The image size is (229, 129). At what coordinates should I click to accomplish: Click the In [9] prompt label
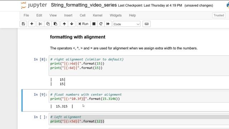click(x=40, y=95)
